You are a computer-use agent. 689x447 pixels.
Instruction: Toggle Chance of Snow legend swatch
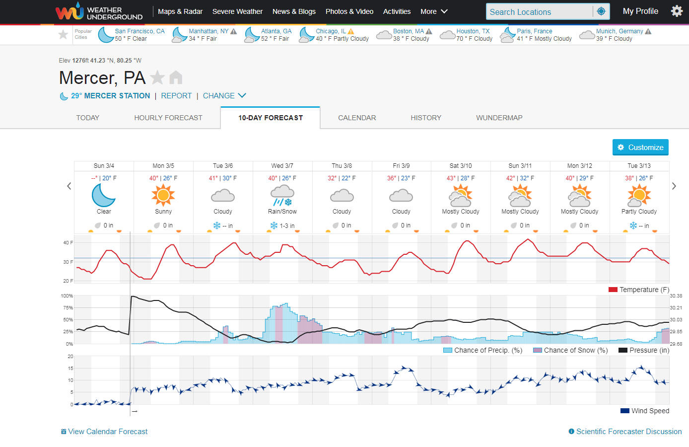pos(537,350)
